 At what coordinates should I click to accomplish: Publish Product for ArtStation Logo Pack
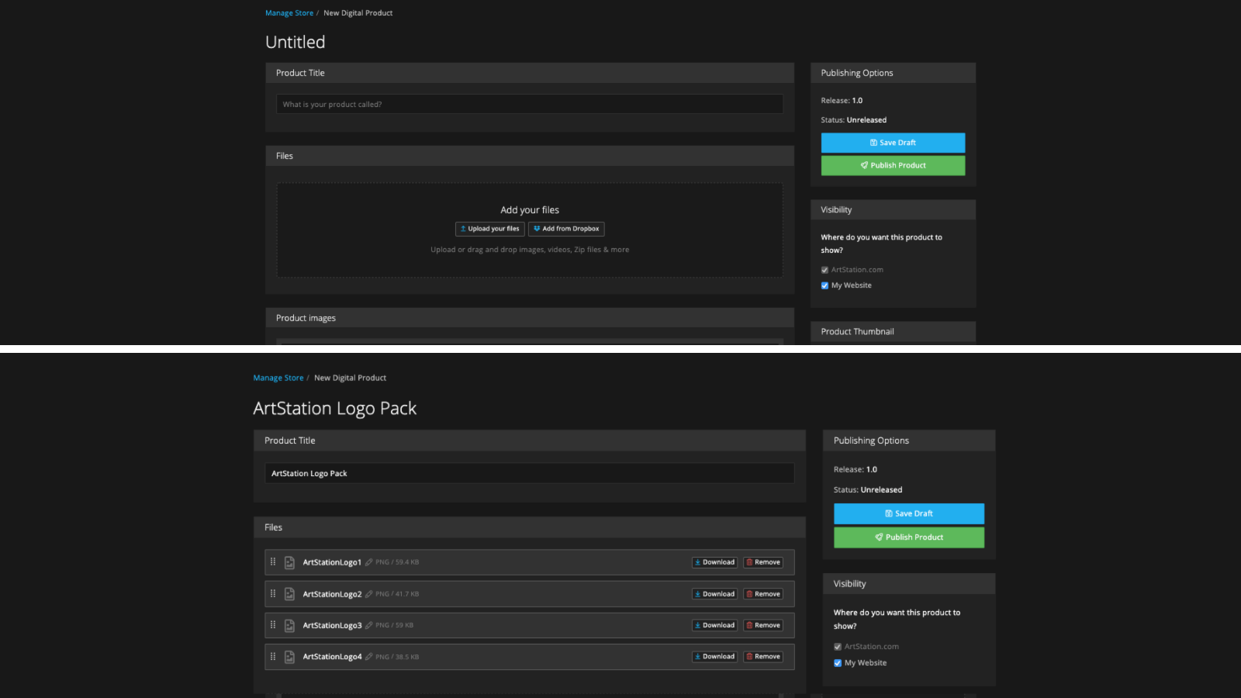click(x=909, y=537)
